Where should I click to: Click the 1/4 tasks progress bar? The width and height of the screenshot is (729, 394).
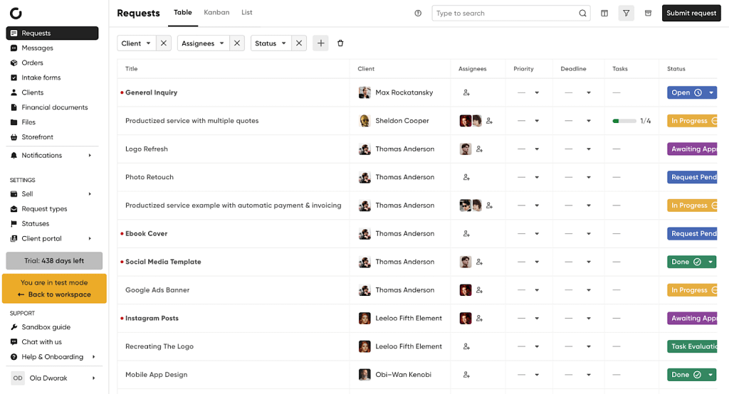624,121
